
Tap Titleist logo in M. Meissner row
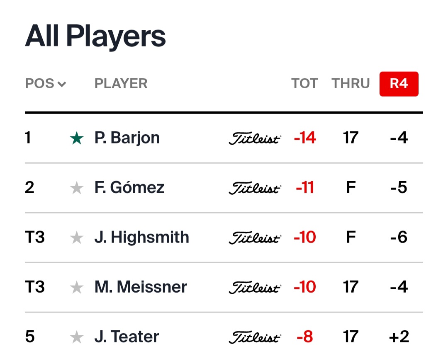255,287
